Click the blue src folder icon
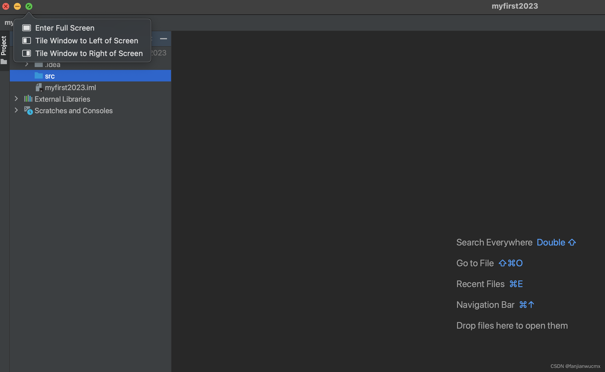This screenshot has height=372, width=605. [38, 76]
